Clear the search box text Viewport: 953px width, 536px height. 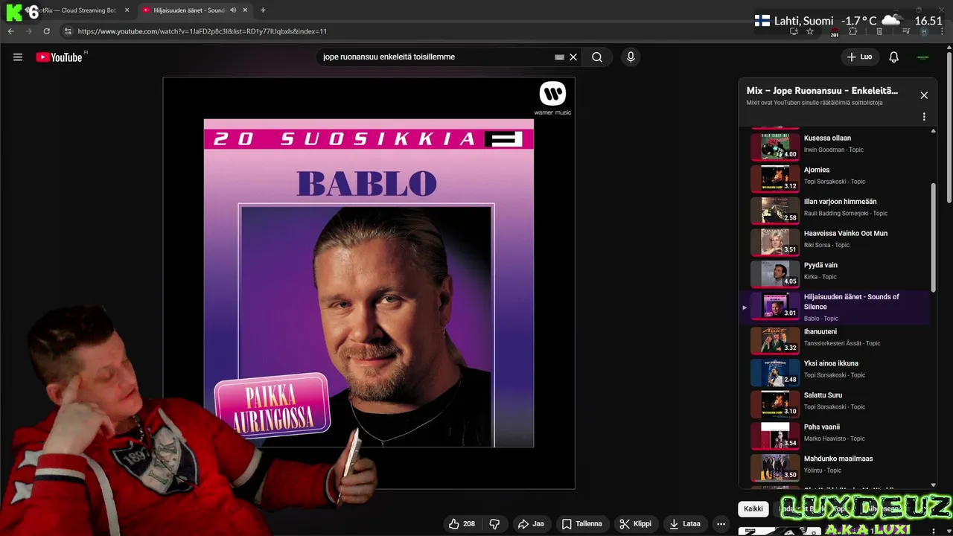573,57
